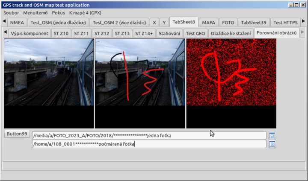Open the MenuItem6 menu

pyautogui.click(x=36, y=13)
